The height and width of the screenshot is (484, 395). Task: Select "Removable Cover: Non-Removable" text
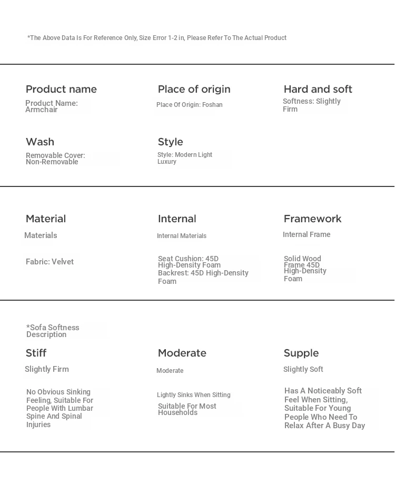click(55, 159)
